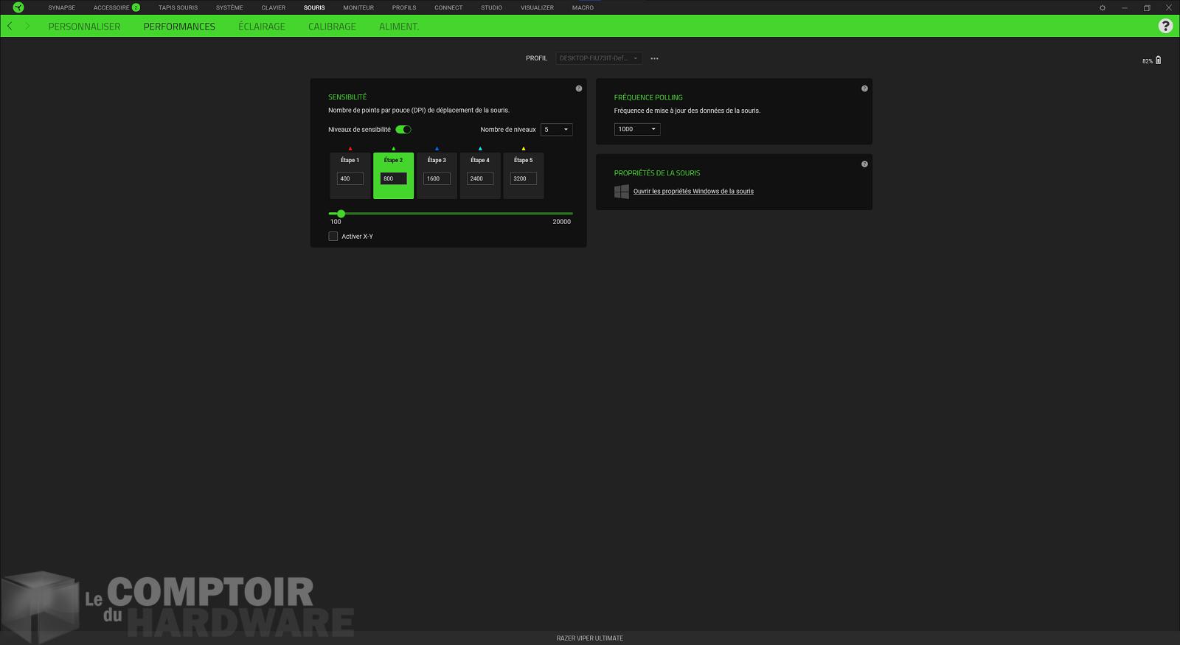Go to the Éclairage section
1180x645 pixels.
[x=262, y=27]
